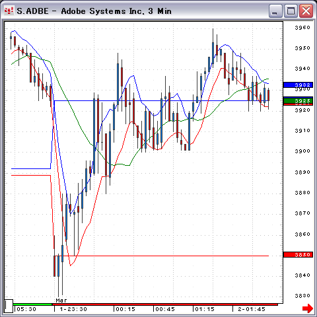The height and width of the screenshot is (317, 317).
Task: Click the green 3925 price marker
Action: 298,101
